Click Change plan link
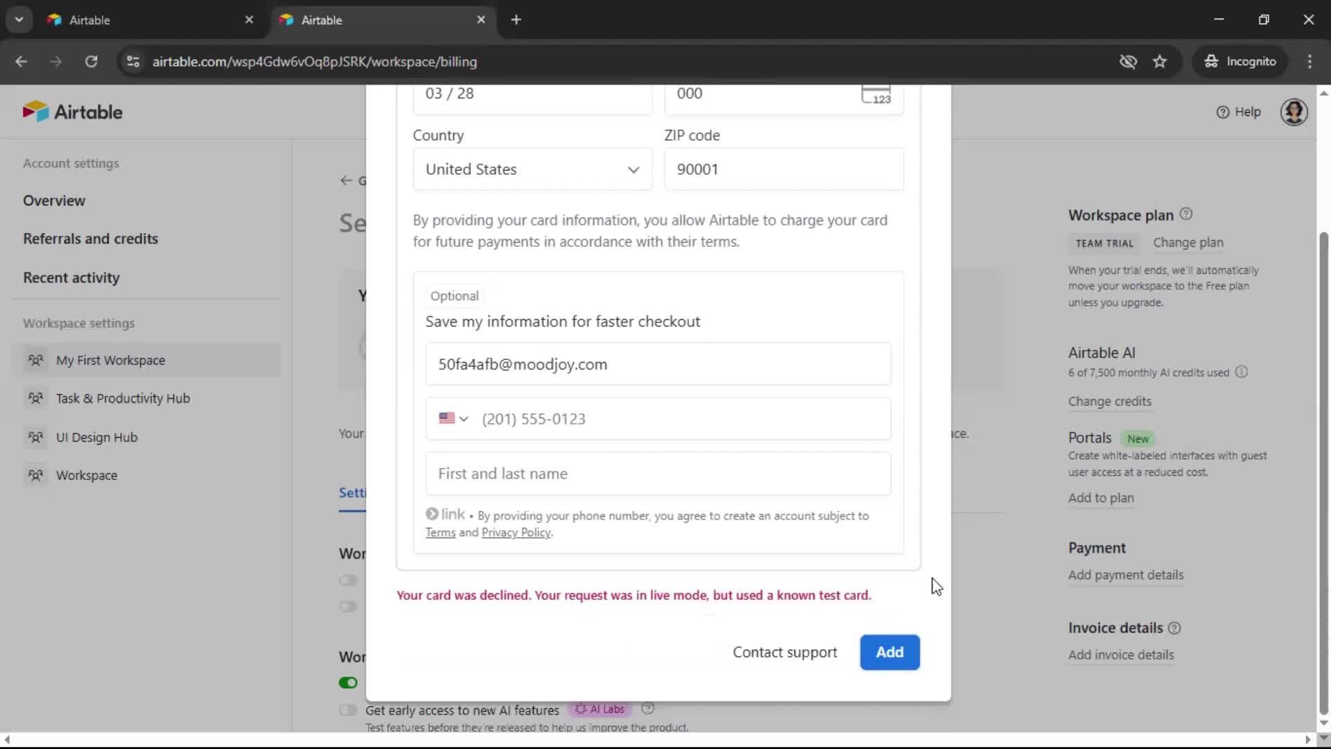The height and width of the screenshot is (749, 1331). click(x=1188, y=243)
